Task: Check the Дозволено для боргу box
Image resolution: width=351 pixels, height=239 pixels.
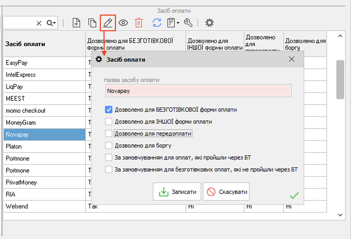Action: [109, 146]
